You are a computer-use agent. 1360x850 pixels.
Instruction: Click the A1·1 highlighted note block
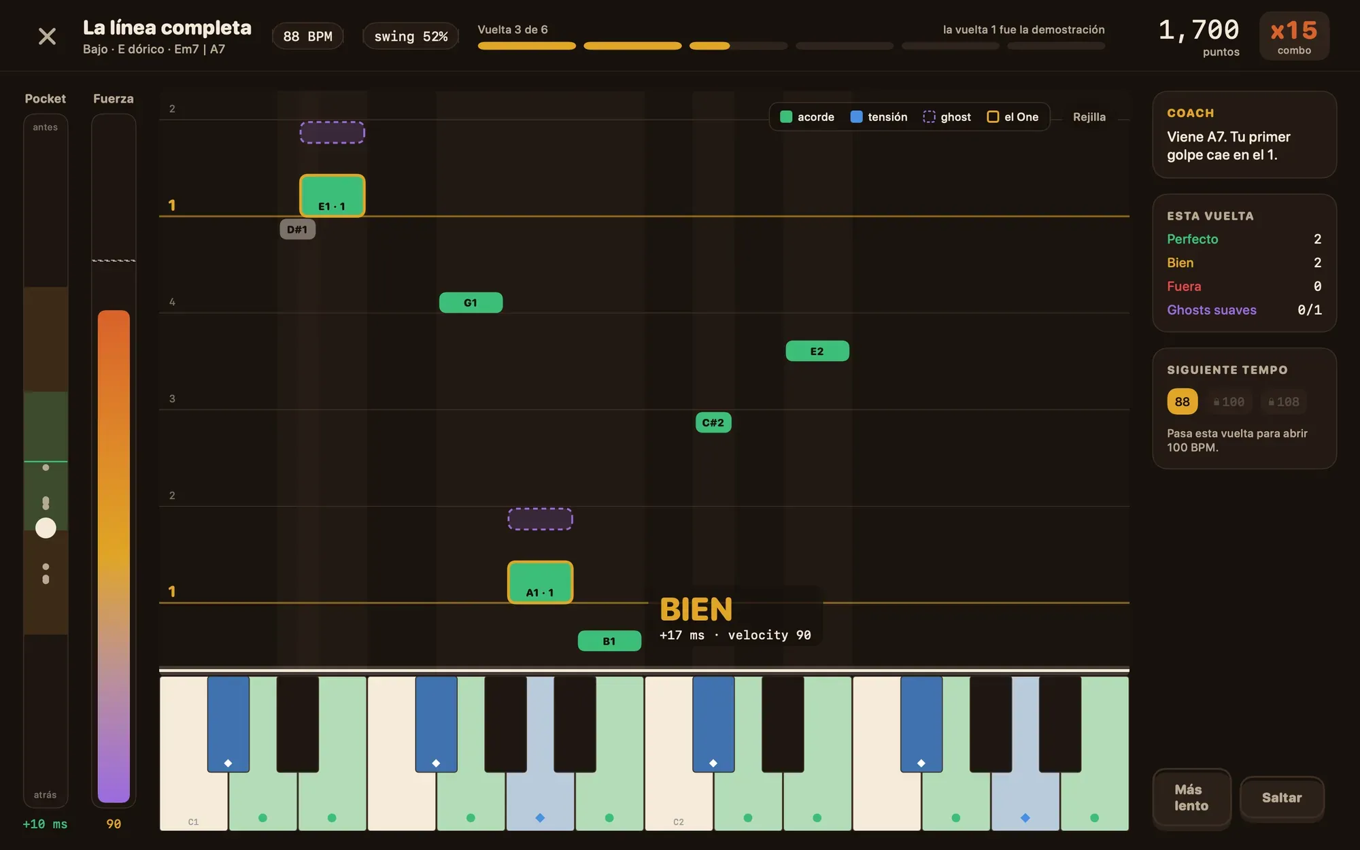click(x=541, y=582)
